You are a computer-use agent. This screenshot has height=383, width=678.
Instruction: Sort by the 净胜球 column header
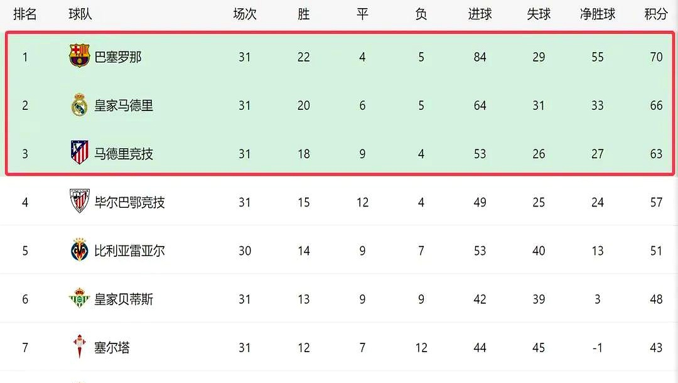click(598, 14)
